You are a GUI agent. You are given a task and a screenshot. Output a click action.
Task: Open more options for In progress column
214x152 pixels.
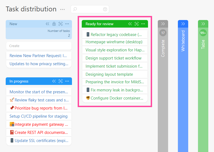pyautogui.click(x=67, y=81)
